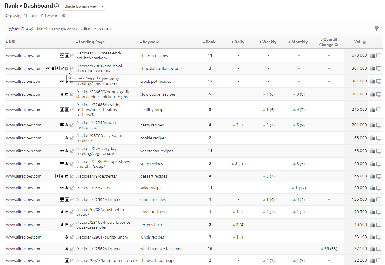Click the info icon beside Dashboard title
Image resolution: width=385 pixels, height=265 pixels.
57,6
